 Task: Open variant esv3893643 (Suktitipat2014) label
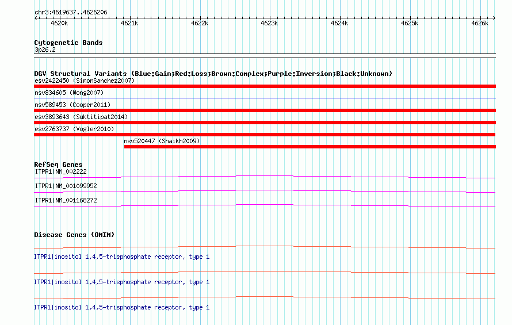coord(81,117)
